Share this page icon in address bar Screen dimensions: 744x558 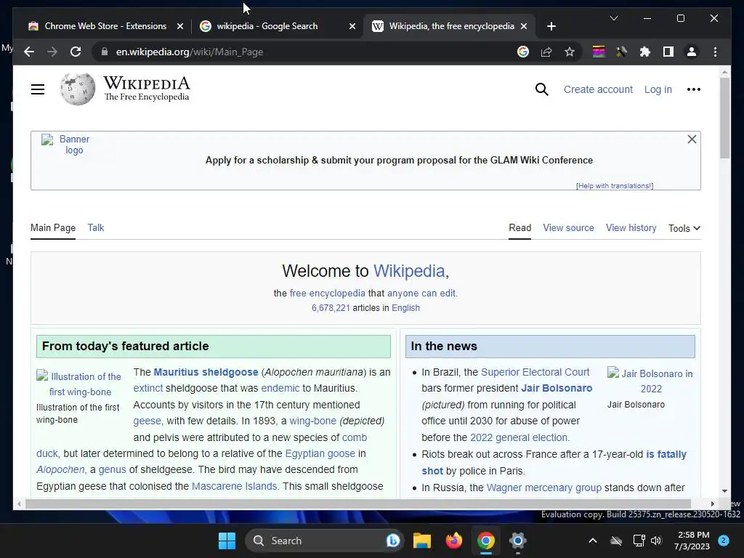(x=546, y=52)
